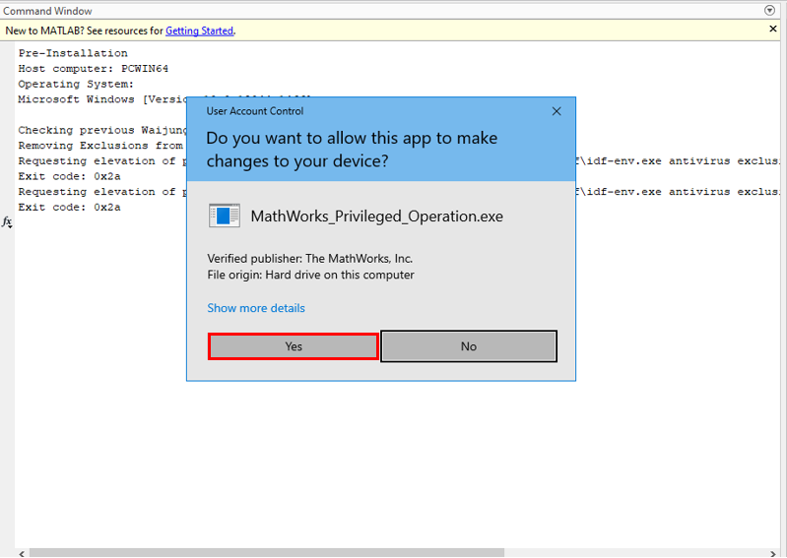787x558 pixels.
Task: Click 'Host computer: PCWIN64' line
Action: (x=94, y=69)
